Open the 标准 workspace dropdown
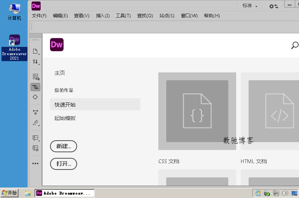Screen dimensions: 299x198 (250, 6)
